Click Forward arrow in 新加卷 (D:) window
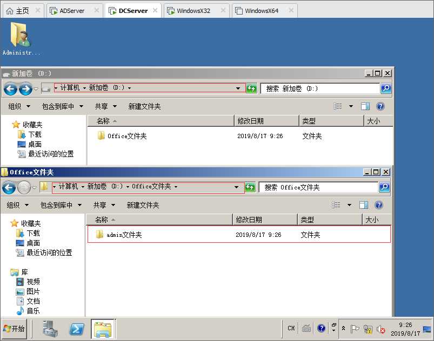This screenshot has height=341, width=434. click(x=25, y=88)
